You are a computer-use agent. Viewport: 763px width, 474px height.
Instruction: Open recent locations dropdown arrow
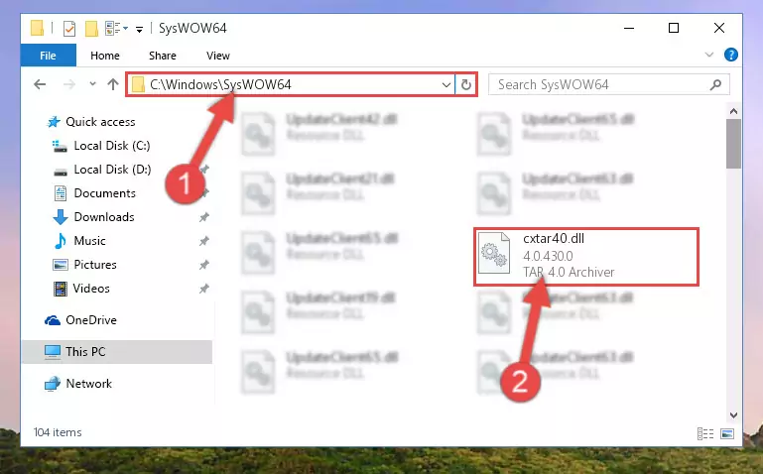pyautogui.click(x=92, y=84)
